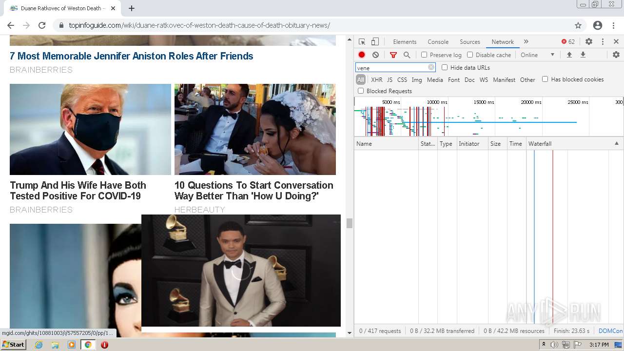Filter requests by JS
The image size is (624, 351).
pyautogui.click(x=390, y=80)
